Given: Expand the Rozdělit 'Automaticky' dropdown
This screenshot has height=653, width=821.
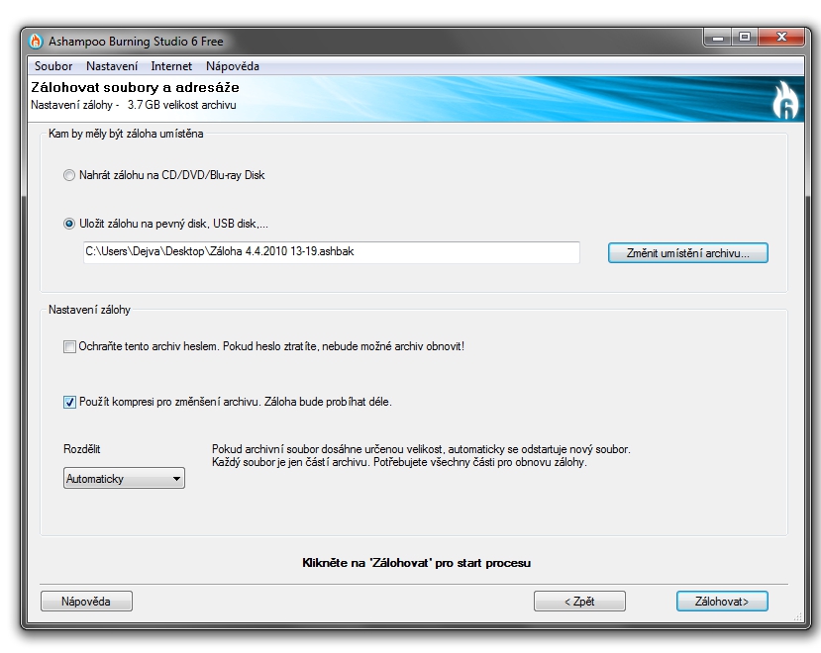Looking at the screenshot, I should [x=124, y=478].
